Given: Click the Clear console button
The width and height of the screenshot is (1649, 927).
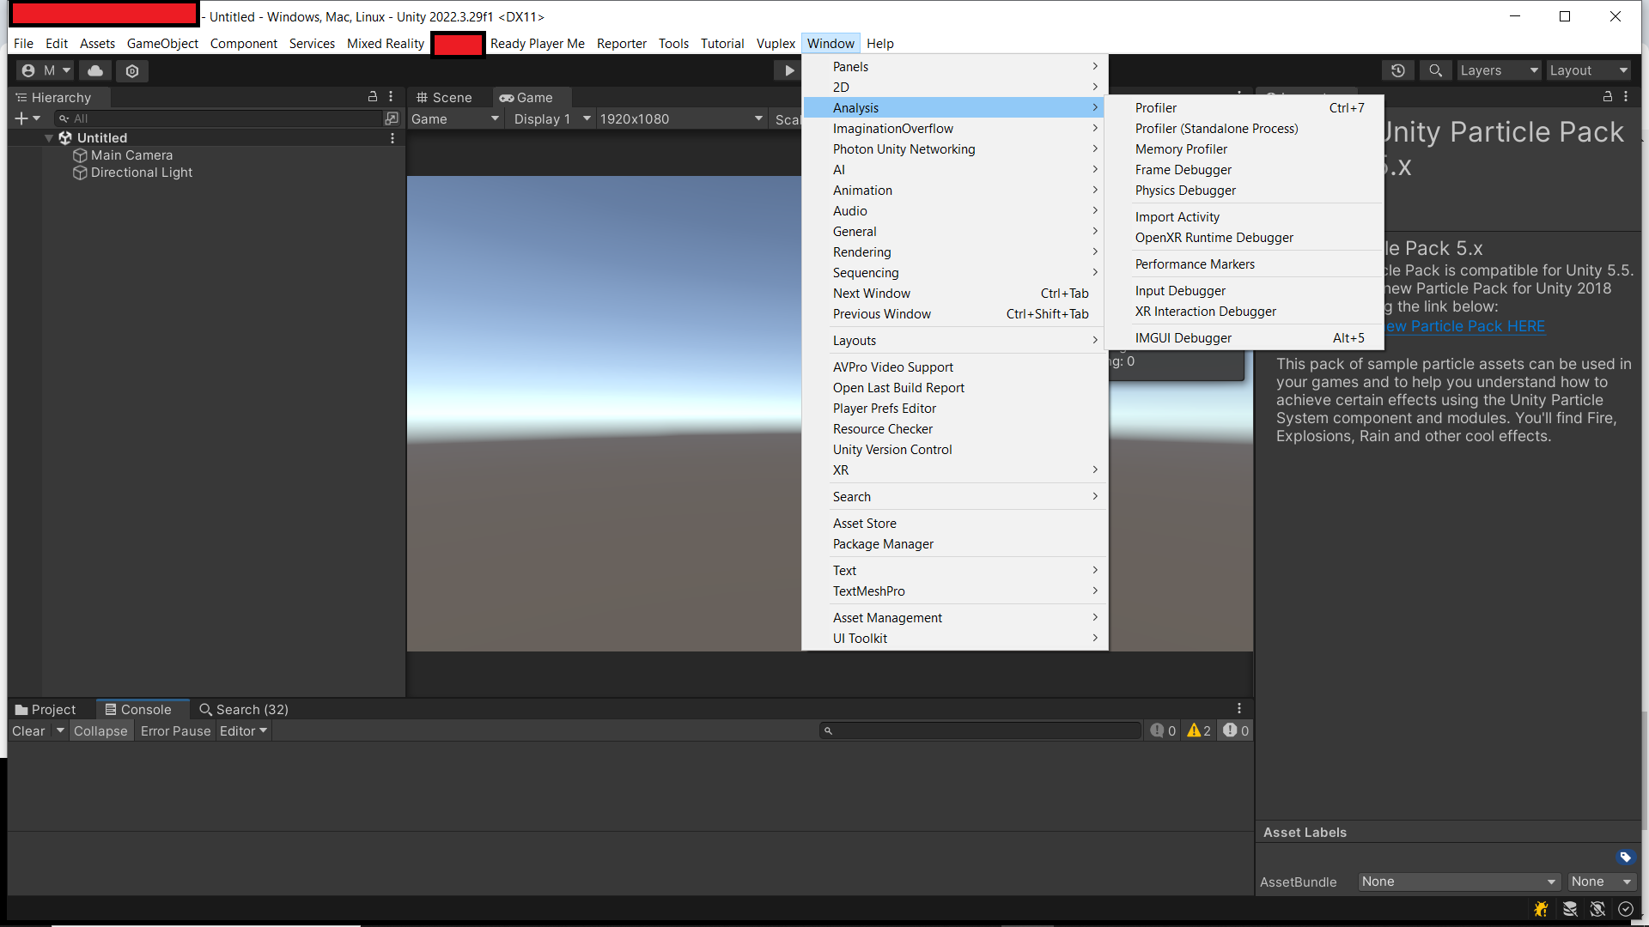Looking at the screenshot, I should tap(28, 731).
